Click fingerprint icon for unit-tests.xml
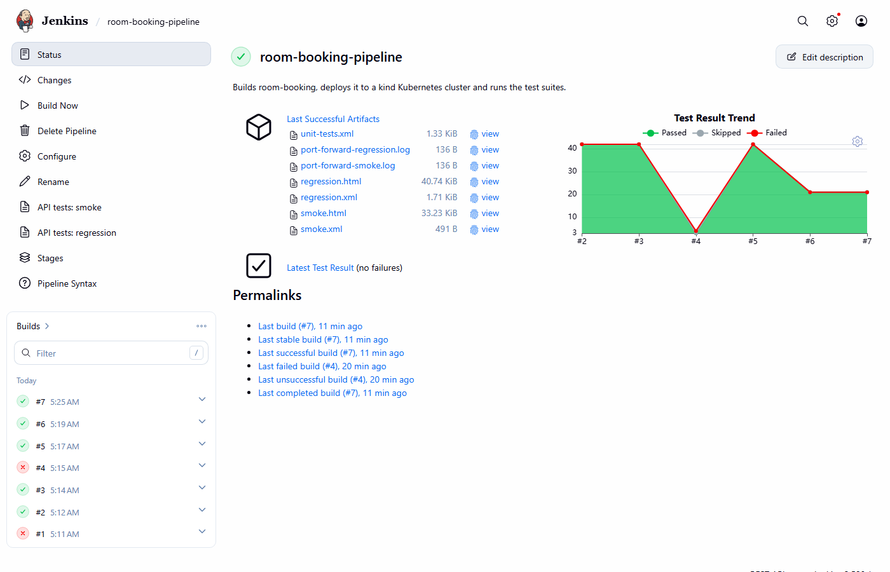890x572 pixels. click(474, 134)
